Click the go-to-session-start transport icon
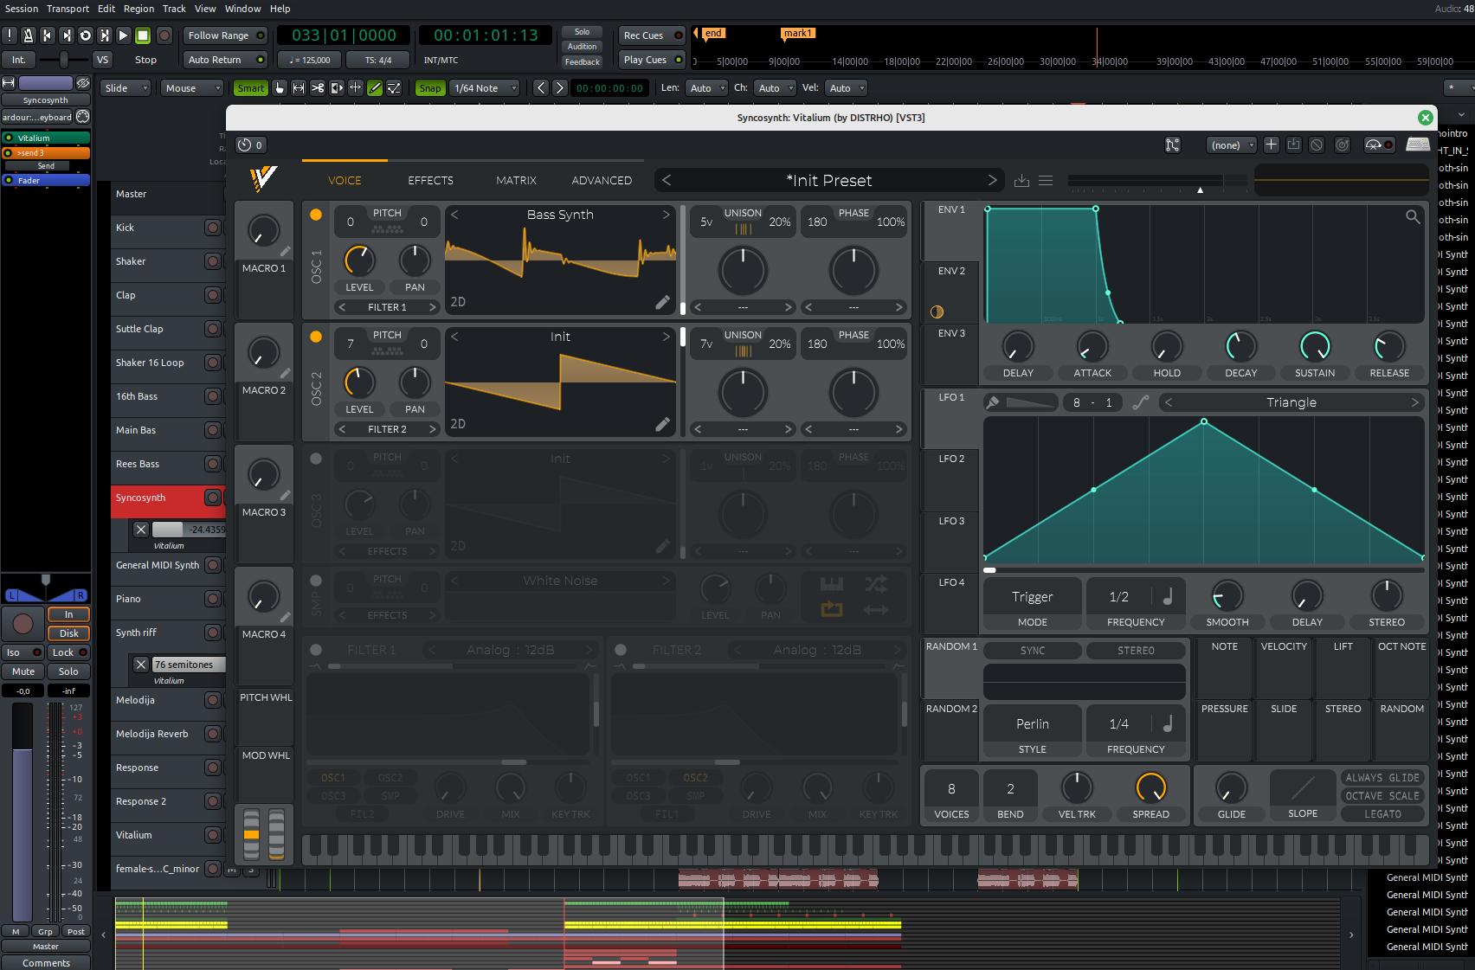1475x970 pixels. tap(47, 35)
